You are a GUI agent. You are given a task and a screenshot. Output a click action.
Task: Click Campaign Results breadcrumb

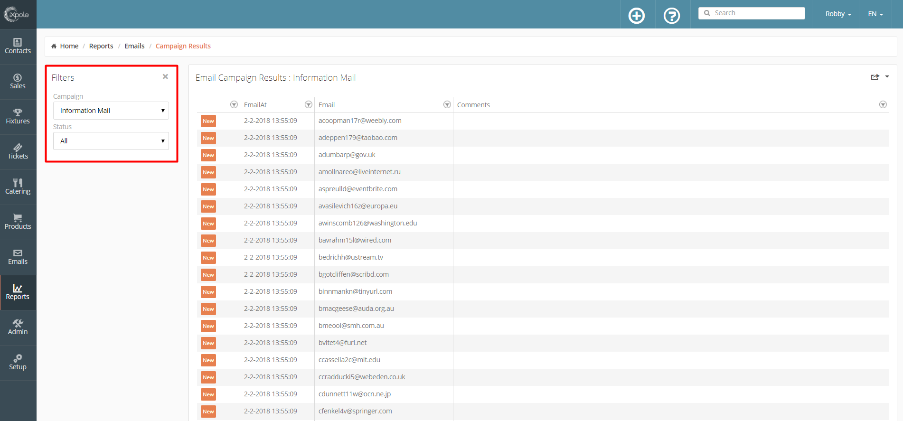[183, 46]
